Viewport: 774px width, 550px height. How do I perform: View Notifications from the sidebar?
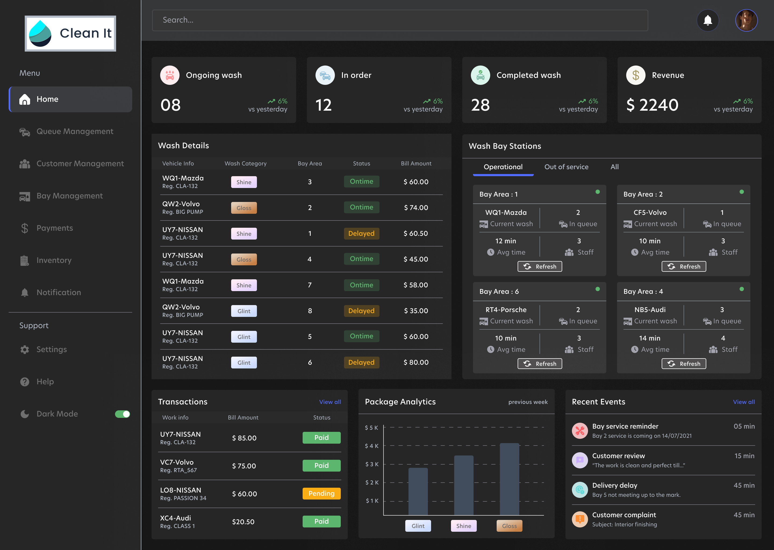[58, 292]
